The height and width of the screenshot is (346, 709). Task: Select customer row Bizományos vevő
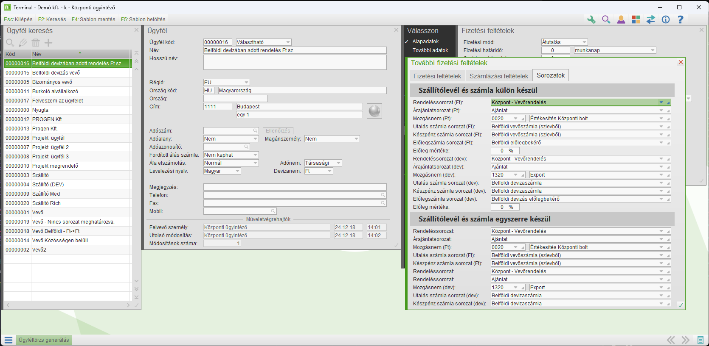tap(52, 82)
